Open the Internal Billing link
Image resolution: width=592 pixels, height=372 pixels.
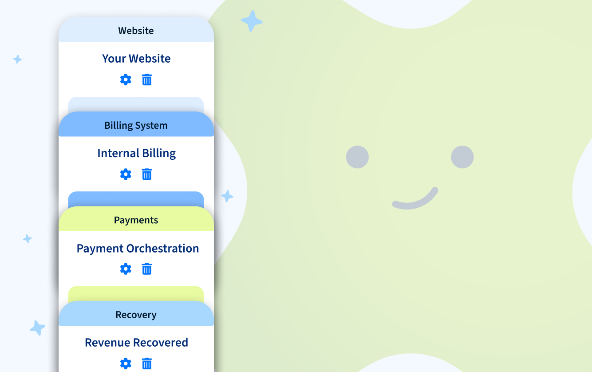(136, 153)
